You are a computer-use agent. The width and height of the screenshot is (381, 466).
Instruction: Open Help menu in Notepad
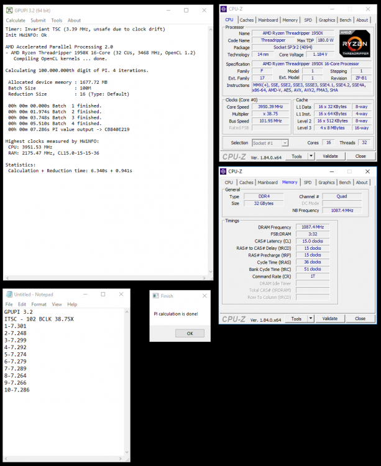72,304
